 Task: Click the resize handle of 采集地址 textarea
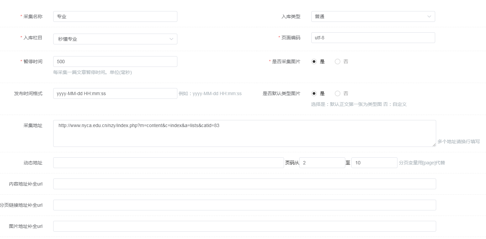tap(434, 145)
